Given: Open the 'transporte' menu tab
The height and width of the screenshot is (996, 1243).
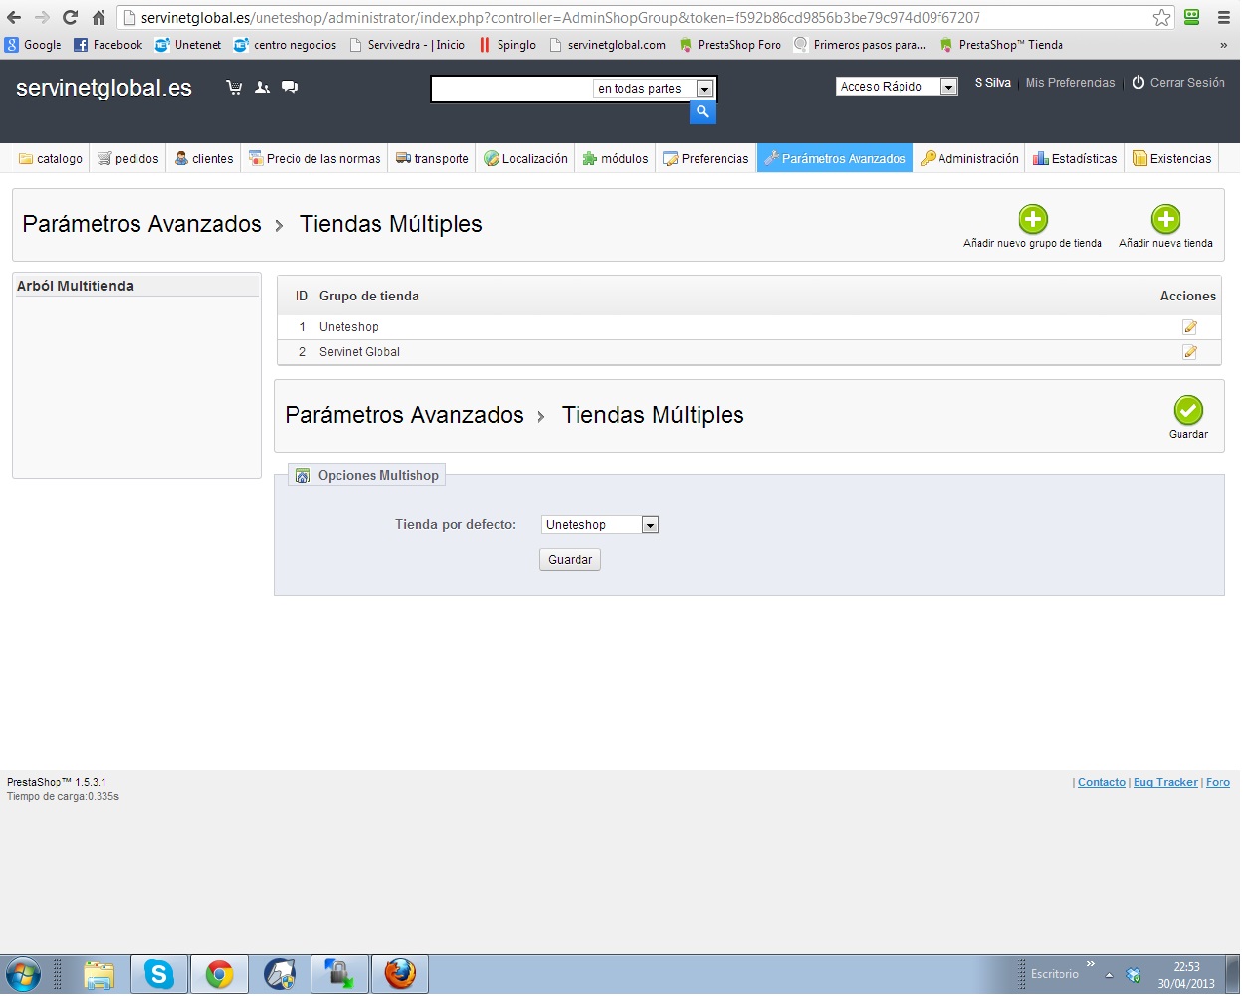Looking at the screenshot, I should point(432,158).
